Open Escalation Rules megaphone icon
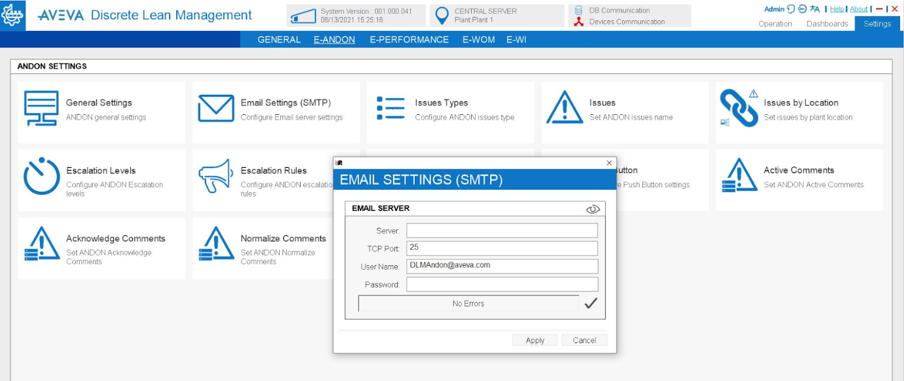 pyautogui.click(x=216, y=176)
